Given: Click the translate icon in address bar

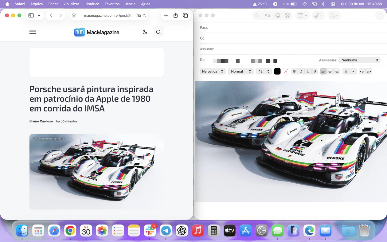Looking at the screenshot, I should pyautogui.click(x=138, y=15).
